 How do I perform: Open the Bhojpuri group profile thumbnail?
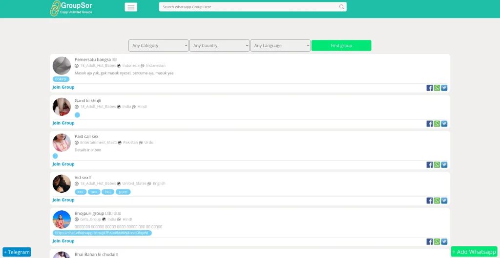(62, 219)
